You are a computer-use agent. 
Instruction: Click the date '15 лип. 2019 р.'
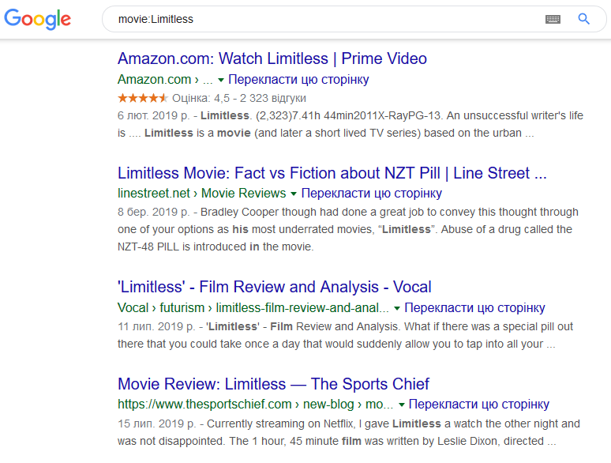[156, 423]
